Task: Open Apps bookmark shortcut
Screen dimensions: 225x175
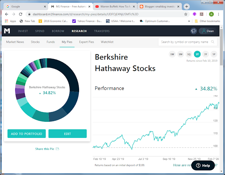Action: [x=10, y=21]
